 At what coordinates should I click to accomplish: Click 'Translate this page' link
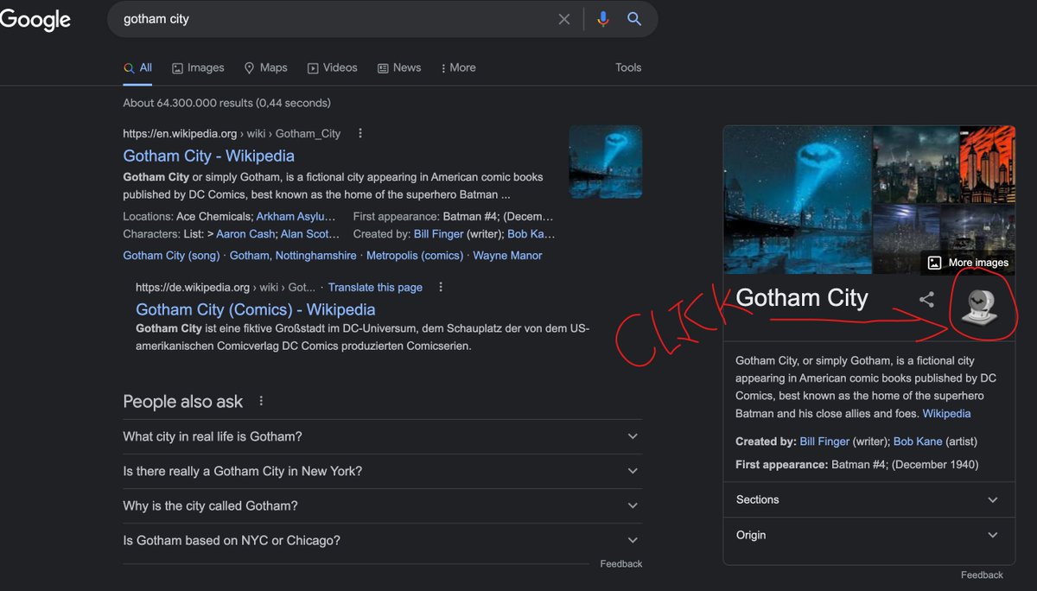[375, 287]
